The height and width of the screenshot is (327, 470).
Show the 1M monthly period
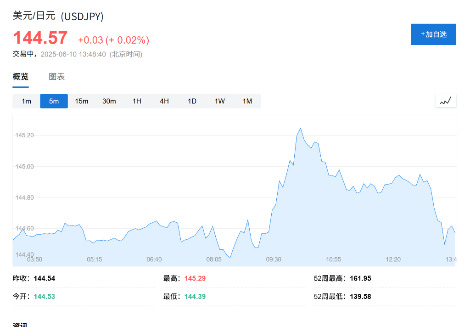(247, 101)
